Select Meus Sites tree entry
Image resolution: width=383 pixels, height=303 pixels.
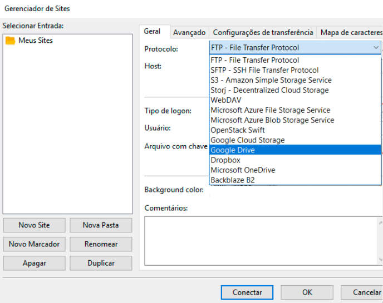tap(36, 41)
